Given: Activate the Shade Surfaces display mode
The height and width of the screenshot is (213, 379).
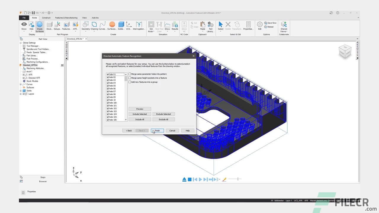Looking at the screenshot, I should coord(39,27).
